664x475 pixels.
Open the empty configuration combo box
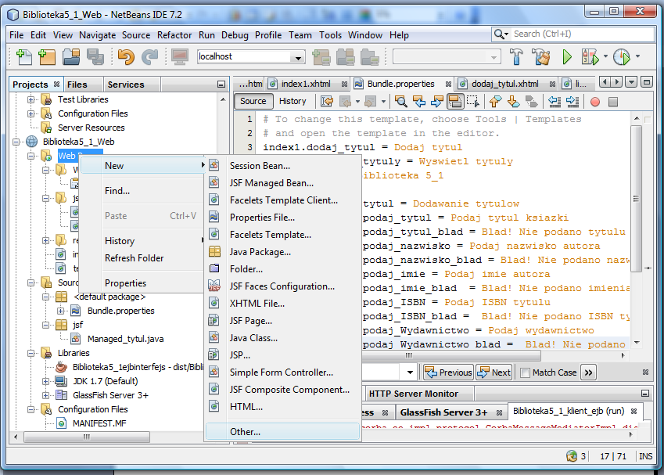[447, 57]
